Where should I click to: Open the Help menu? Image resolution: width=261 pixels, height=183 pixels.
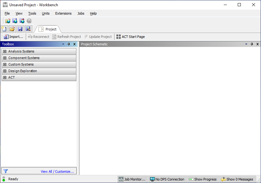tap(93, 13)
